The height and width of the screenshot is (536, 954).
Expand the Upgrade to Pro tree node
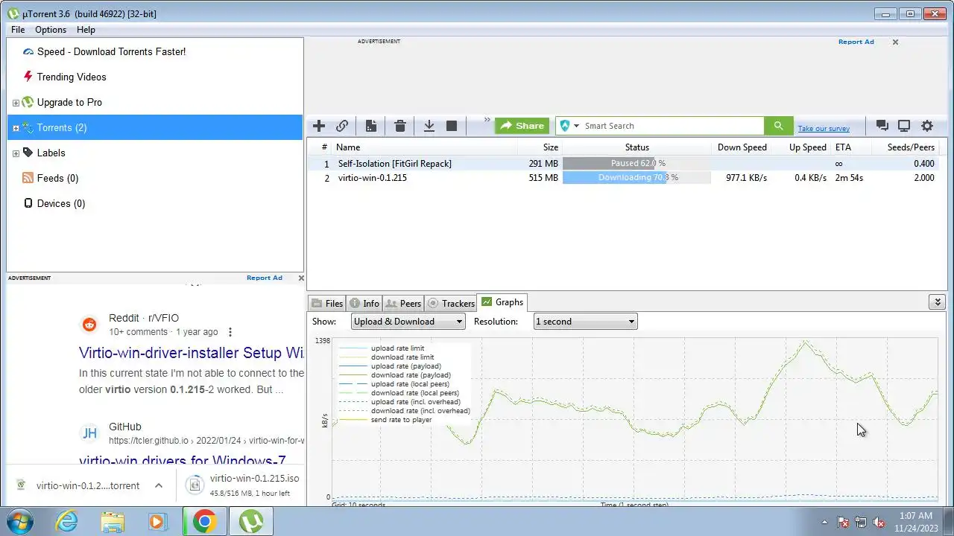point(16,103)
